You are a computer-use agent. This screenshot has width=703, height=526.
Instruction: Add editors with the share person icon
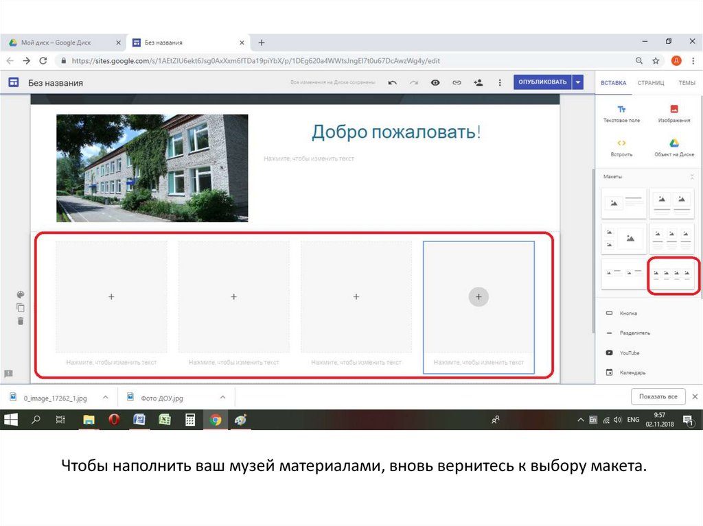pos(478,82)
